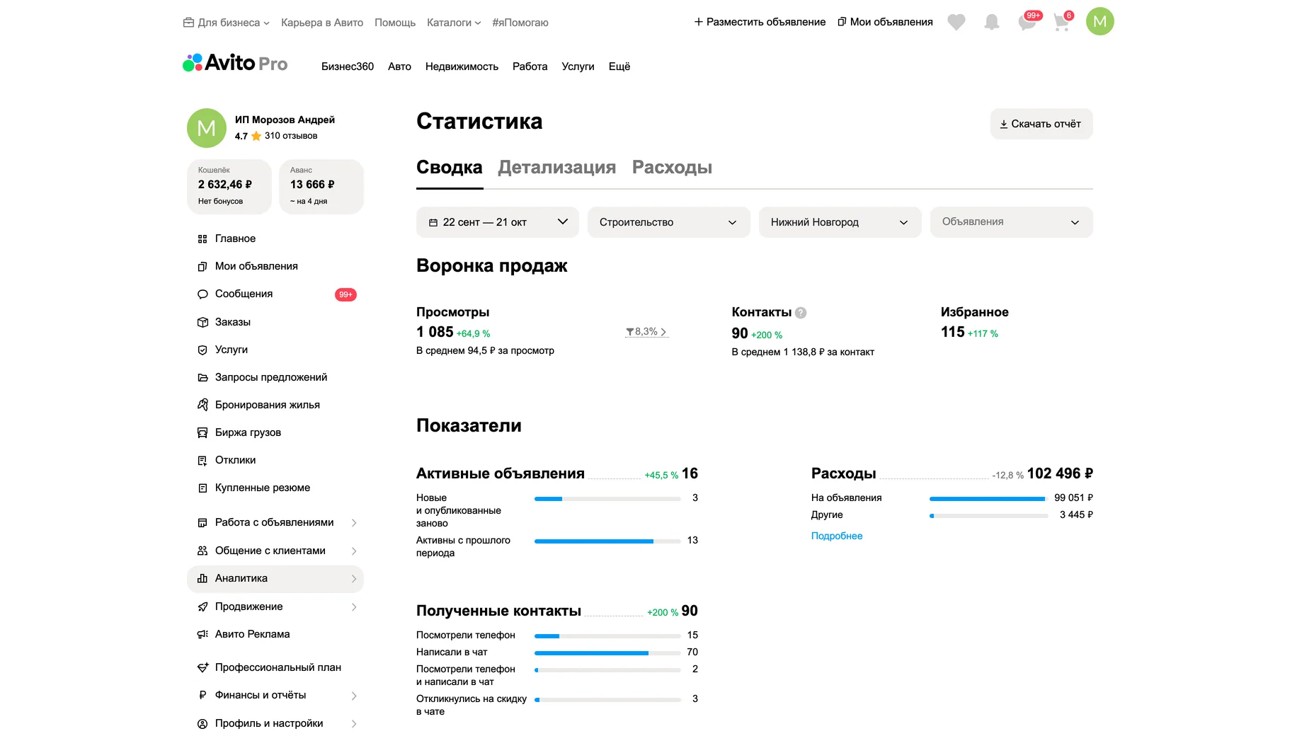The width and height of the screenshot is (1297, 736).
Task: Open the Помощь link
Action: 395,23
